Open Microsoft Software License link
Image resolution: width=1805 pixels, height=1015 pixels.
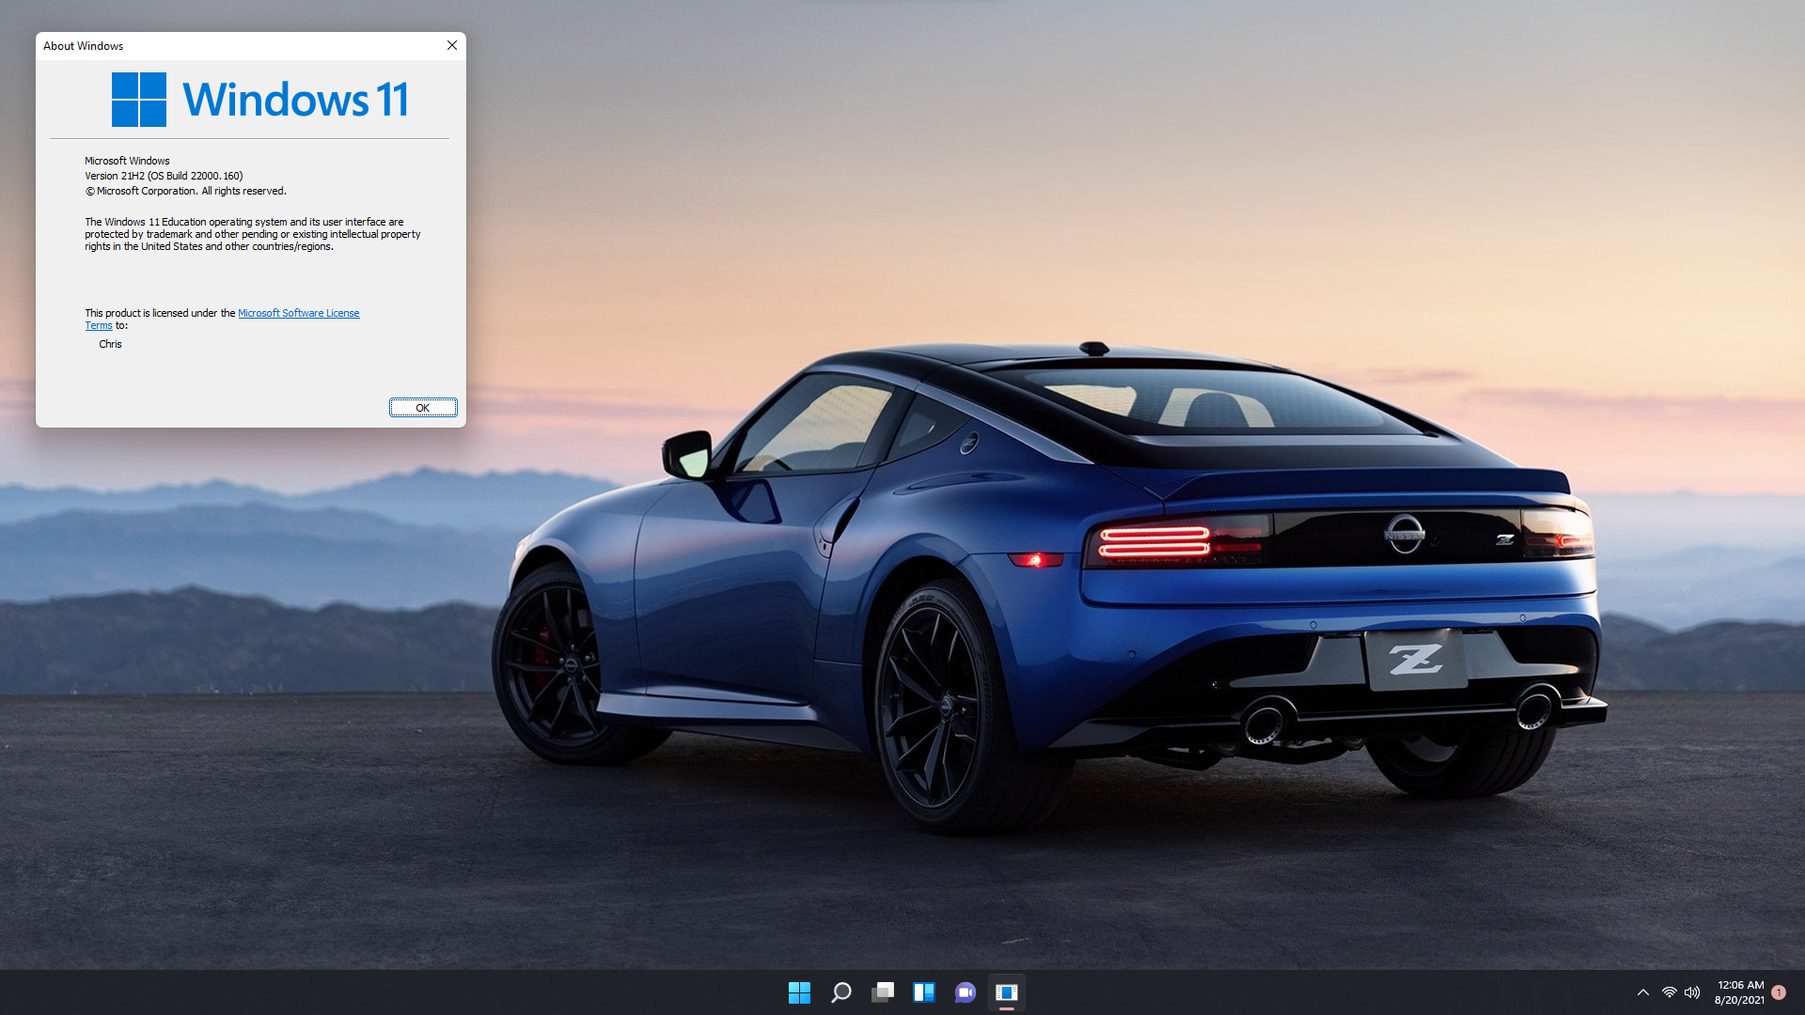298,313
